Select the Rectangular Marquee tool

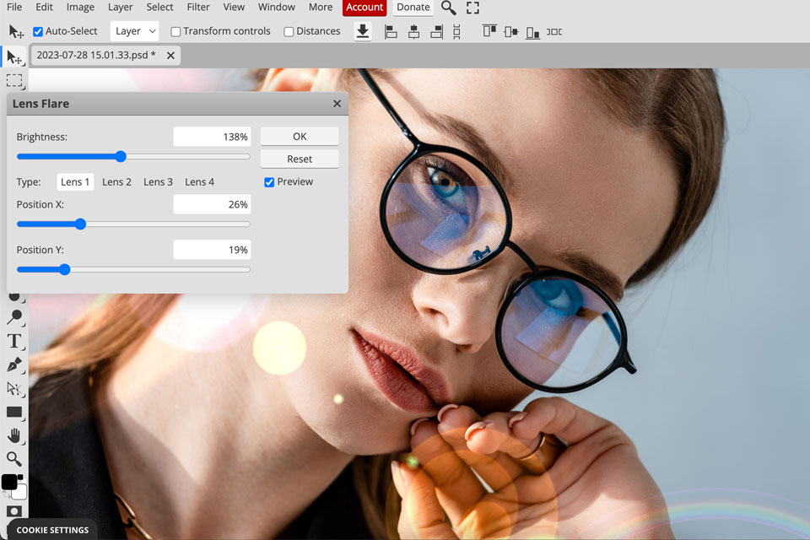pos(14,81)
